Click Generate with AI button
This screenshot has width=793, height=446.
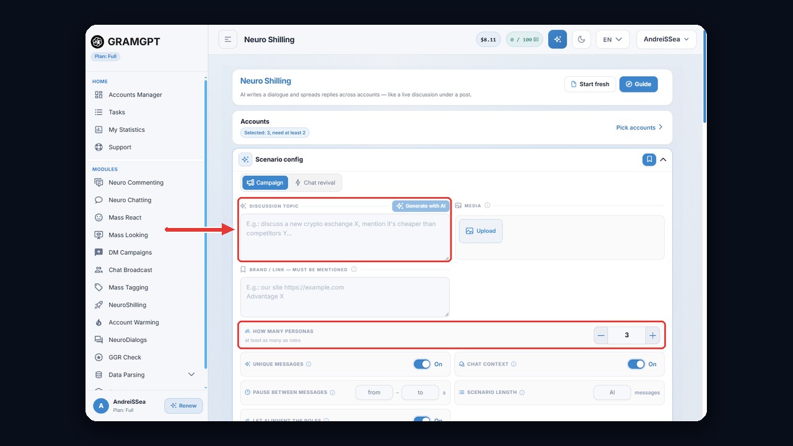[421, 206]
